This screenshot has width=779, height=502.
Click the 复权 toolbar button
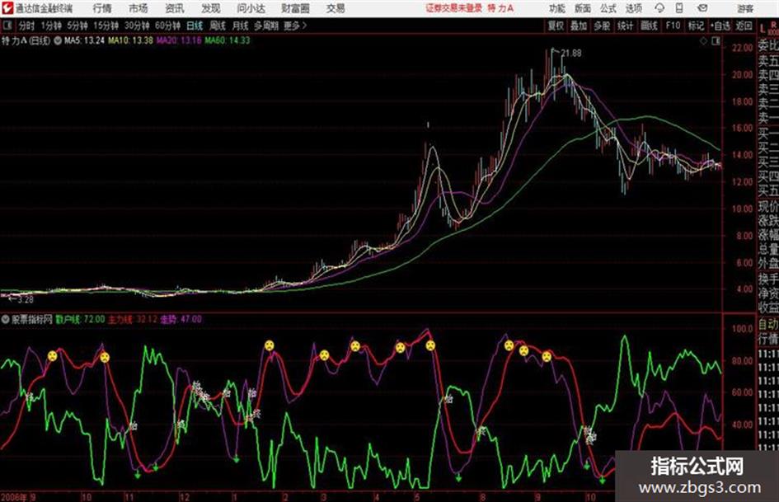[556, 26]
